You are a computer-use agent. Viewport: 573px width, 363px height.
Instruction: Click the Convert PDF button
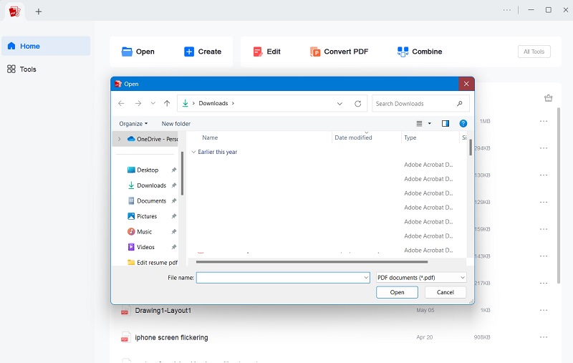tap(339, 52)
